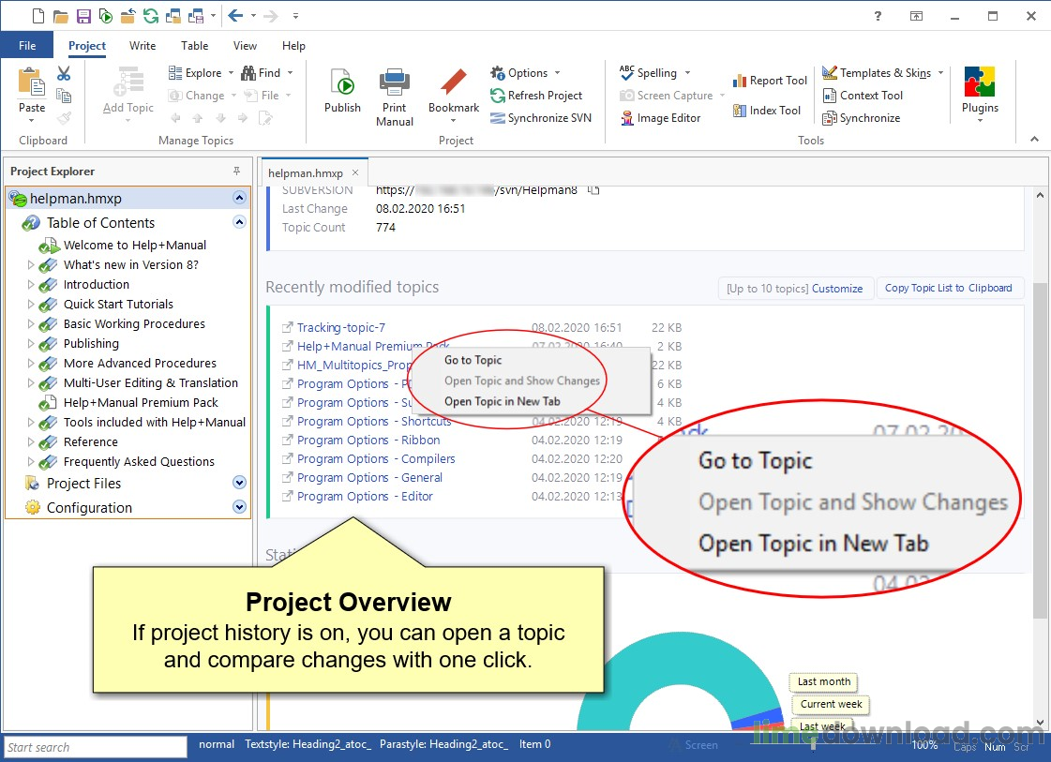Expand the Reference tree node

pyautogui.click(x=30, y=441)
